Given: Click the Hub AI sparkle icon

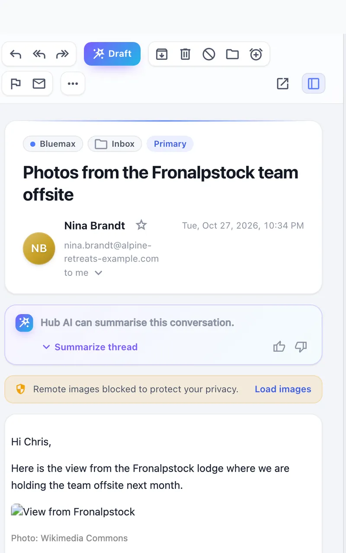Looking at the screenshot, I should [24, 323].
